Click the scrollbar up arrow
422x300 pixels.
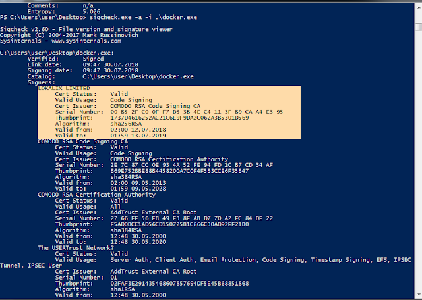click(419, 7)
